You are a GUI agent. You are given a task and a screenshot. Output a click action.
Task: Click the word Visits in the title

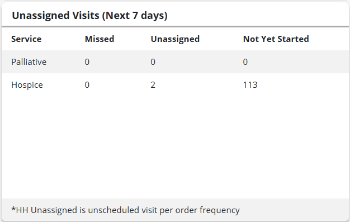[x=86, y=16]
